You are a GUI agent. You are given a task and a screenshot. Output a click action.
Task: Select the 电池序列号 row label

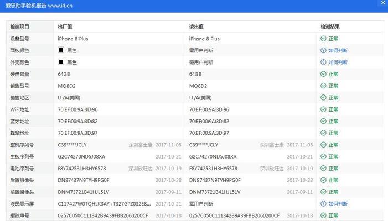click(22, 169)
